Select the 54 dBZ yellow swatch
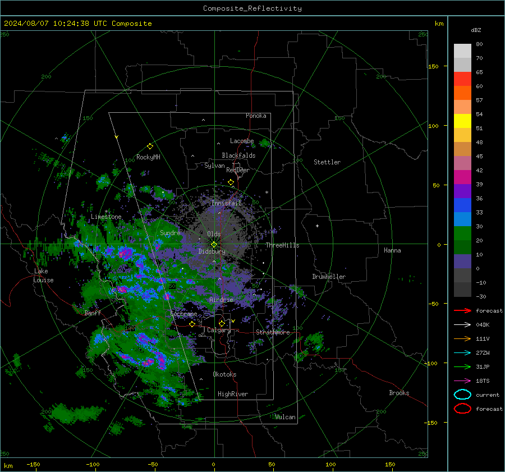The image size is (505, 472). click(462, 121)
